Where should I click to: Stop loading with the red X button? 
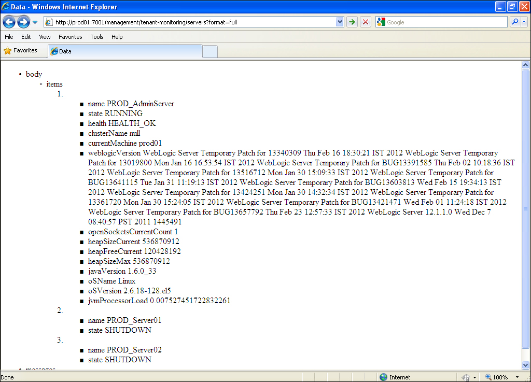tap(366, 22)
